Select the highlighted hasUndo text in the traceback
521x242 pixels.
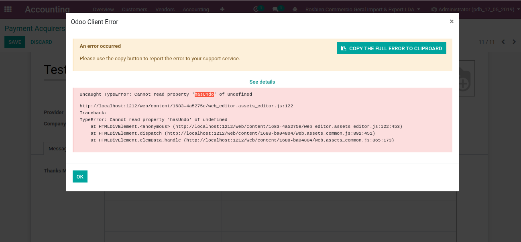click(x=204, y=94)
